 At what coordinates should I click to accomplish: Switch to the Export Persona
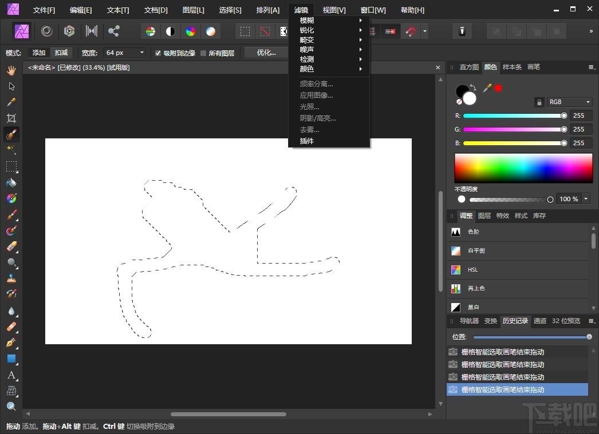[x=113, y=31]
